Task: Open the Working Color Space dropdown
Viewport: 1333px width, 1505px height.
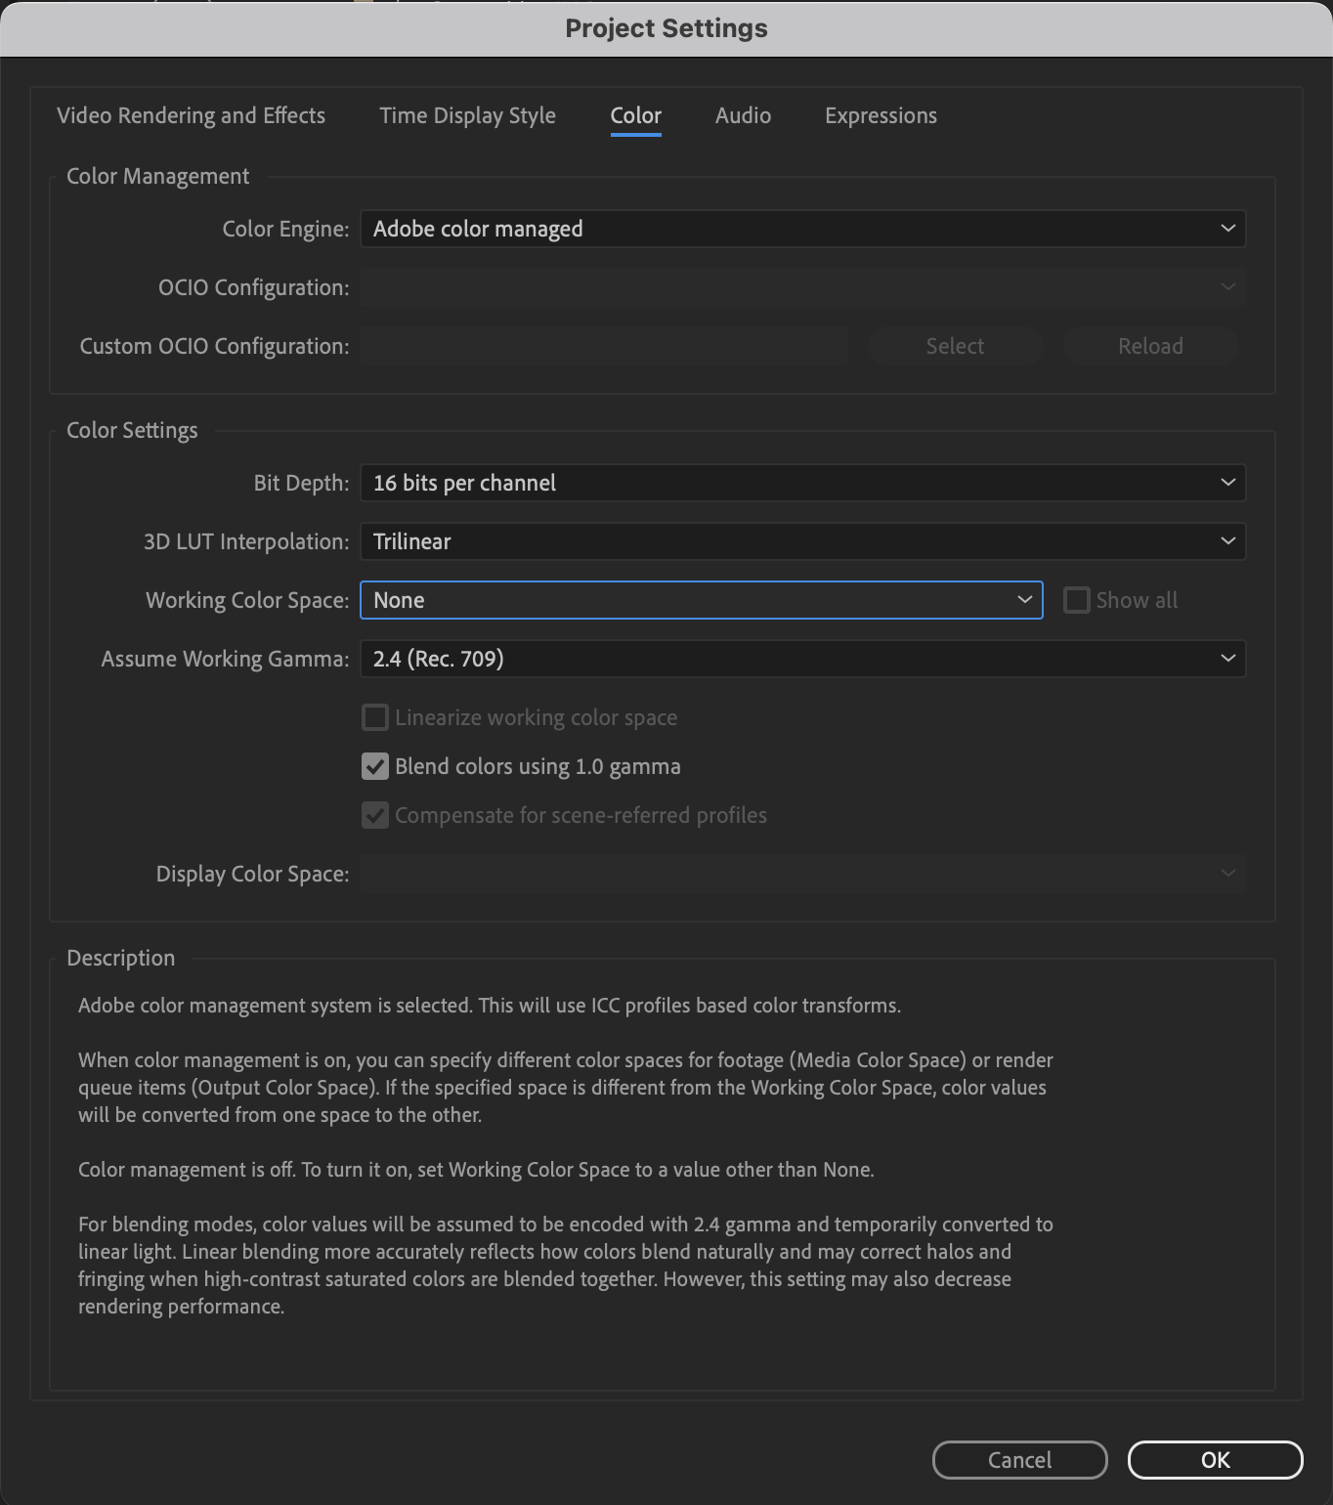Action: [x=700, y=599]
